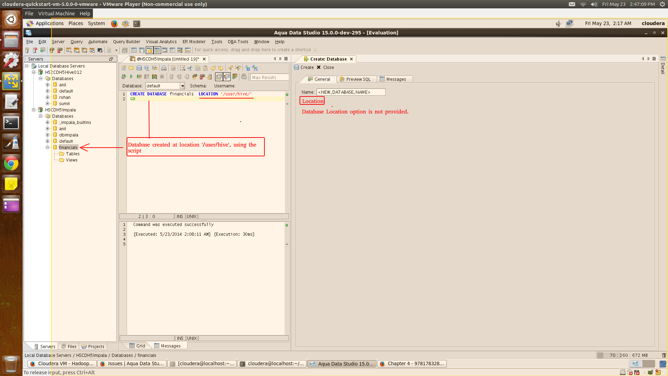Viewport: 668px width, 376px height.
Task: Click the To Uppercase text-case icon
Action: click(255, 68)
